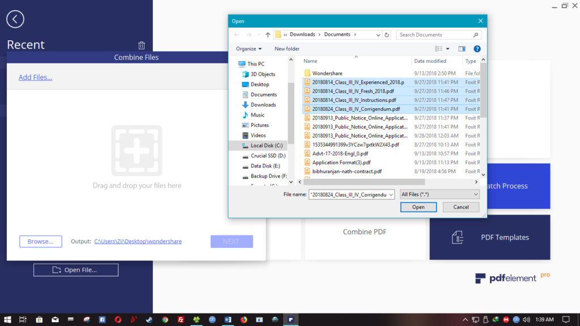Click the Add Files... link

click(36, 77)
